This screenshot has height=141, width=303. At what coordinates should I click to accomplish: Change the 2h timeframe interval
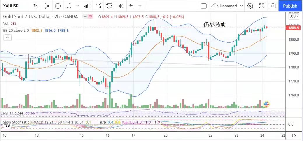(35, 6)
